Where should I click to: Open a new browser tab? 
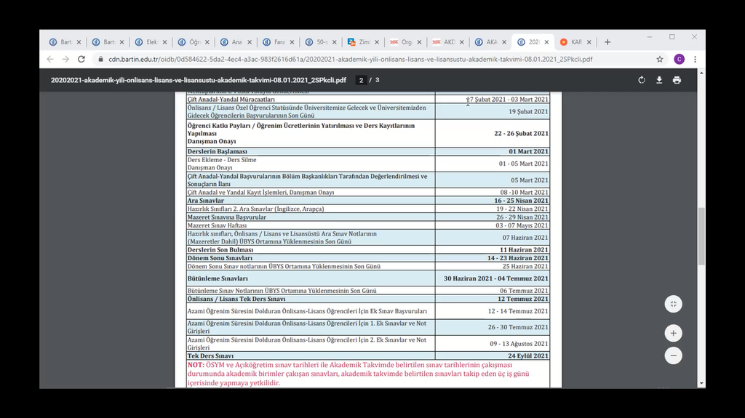click(607, 42)
